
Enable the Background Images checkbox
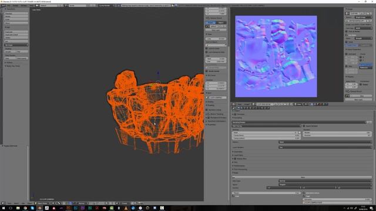(x=209, y=117)
